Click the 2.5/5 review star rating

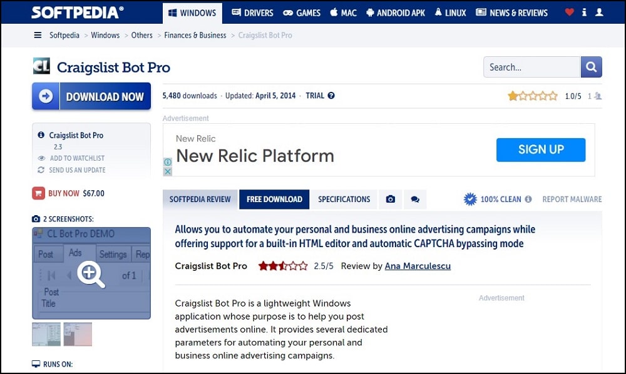283,266
